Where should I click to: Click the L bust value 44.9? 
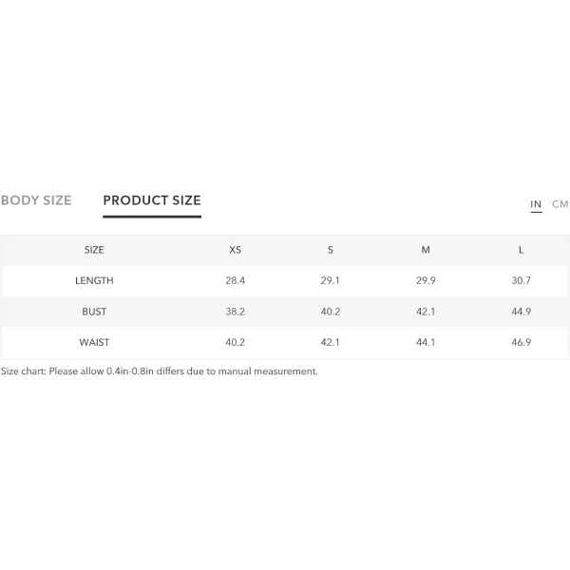[521, 312]
